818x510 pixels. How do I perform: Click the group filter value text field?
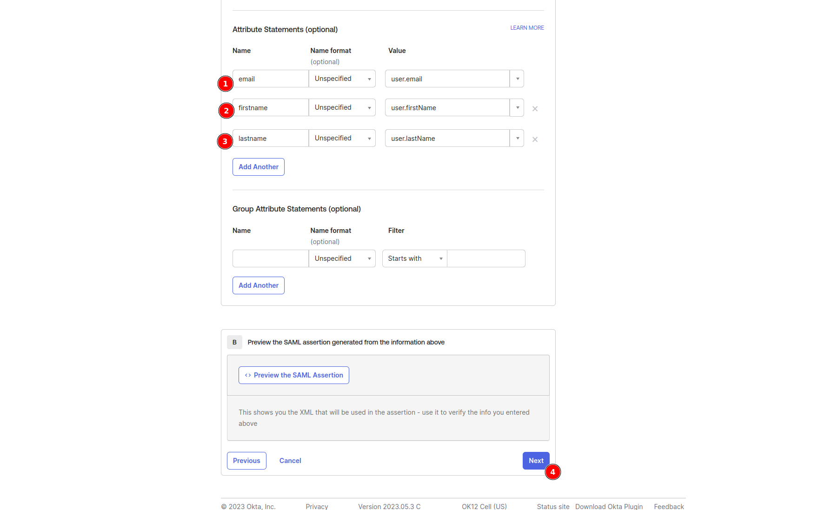click(x=486, y=258)
